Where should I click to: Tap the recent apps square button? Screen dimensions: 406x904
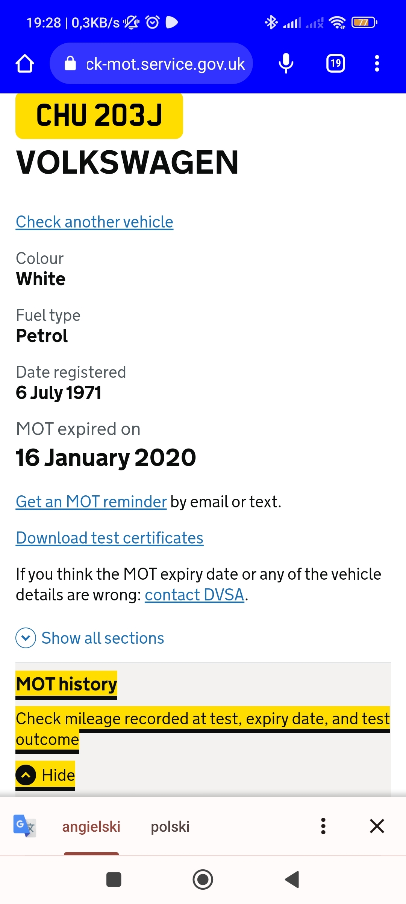click(x=114, y=880)
